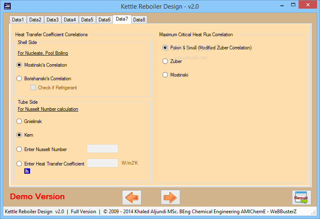Click the Nusselt Number input field

(x=102, y=149)
